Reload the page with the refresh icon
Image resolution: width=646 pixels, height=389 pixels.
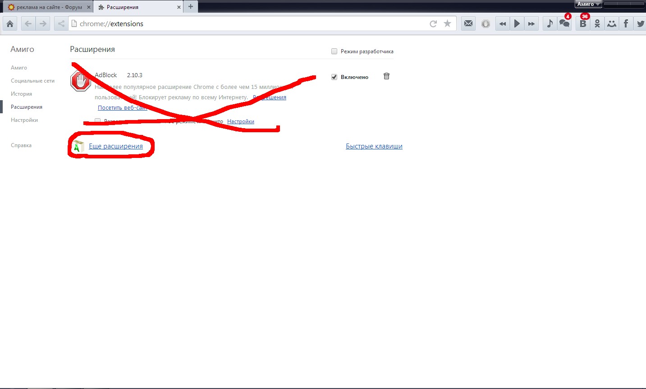(x=433, y=24)
